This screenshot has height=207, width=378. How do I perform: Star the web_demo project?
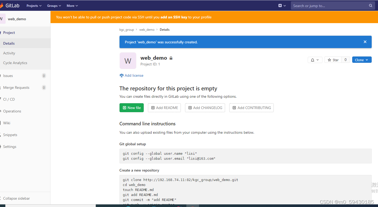pos(333,60)
